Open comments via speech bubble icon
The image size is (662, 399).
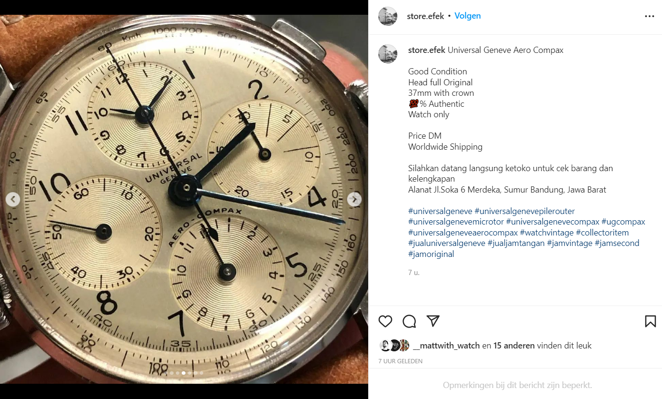[409, 321]
